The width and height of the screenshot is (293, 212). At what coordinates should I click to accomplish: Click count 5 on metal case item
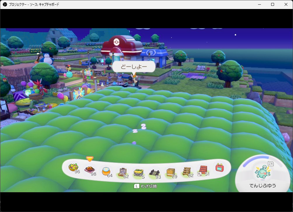click(x=143, y=177)
